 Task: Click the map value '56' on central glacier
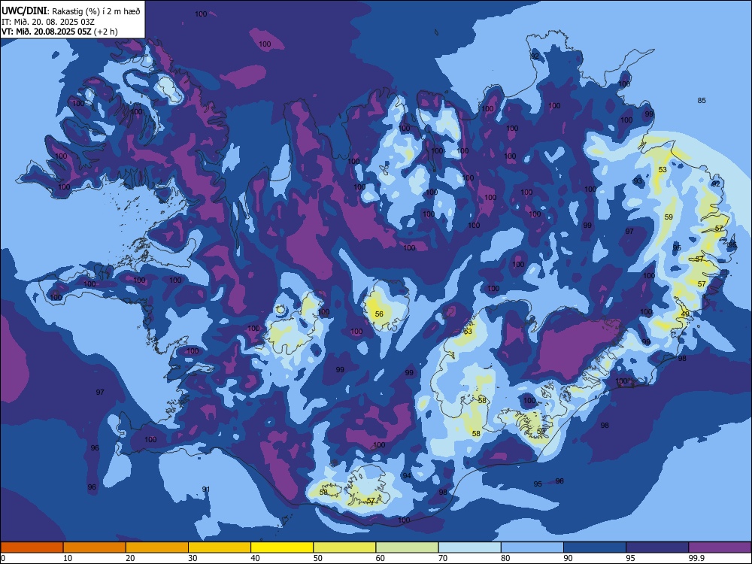click(379, 314)
